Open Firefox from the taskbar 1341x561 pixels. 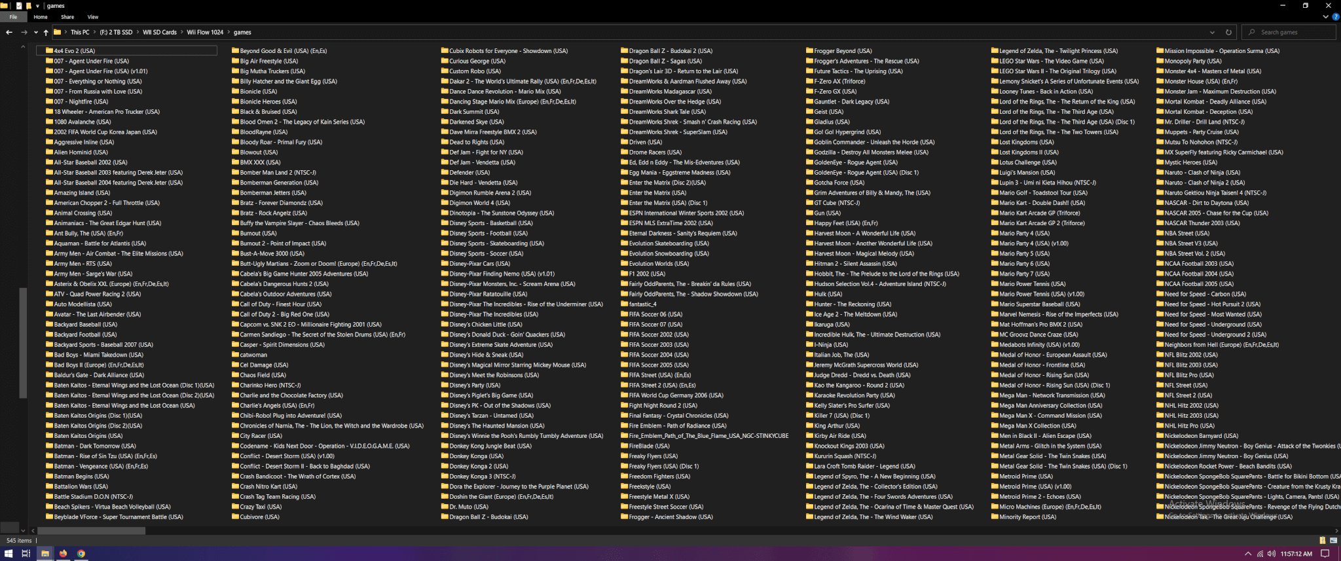tap(63, 554)
